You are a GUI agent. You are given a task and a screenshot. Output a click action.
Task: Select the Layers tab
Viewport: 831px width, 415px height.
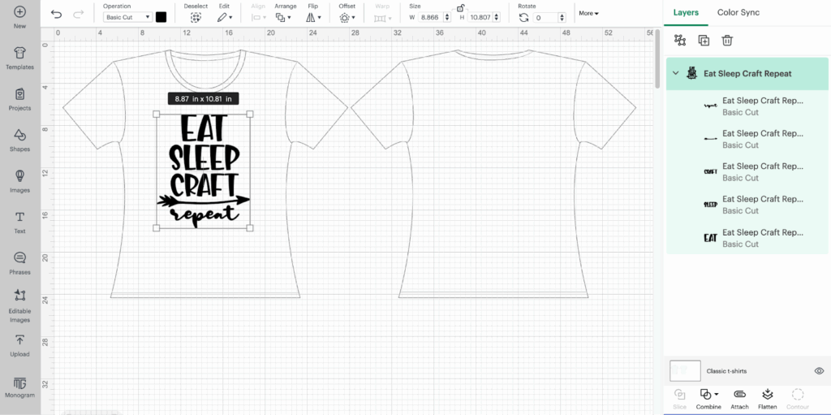686,13
